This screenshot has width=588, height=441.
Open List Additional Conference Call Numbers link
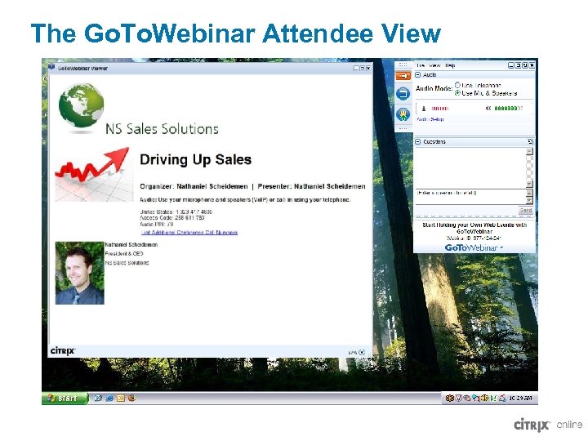(x=189, y=233)
